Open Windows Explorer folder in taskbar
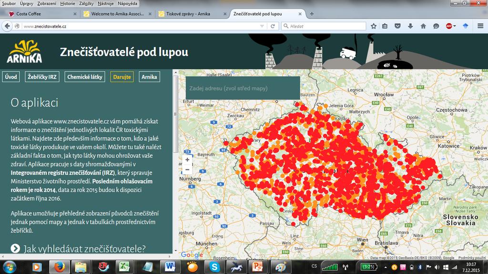 pos(81,267)
